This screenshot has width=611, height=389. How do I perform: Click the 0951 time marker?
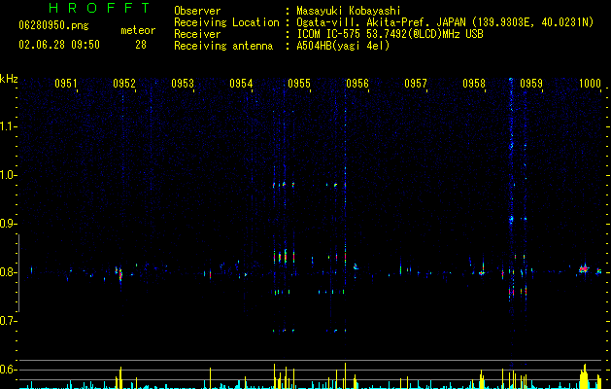(65, 84)
